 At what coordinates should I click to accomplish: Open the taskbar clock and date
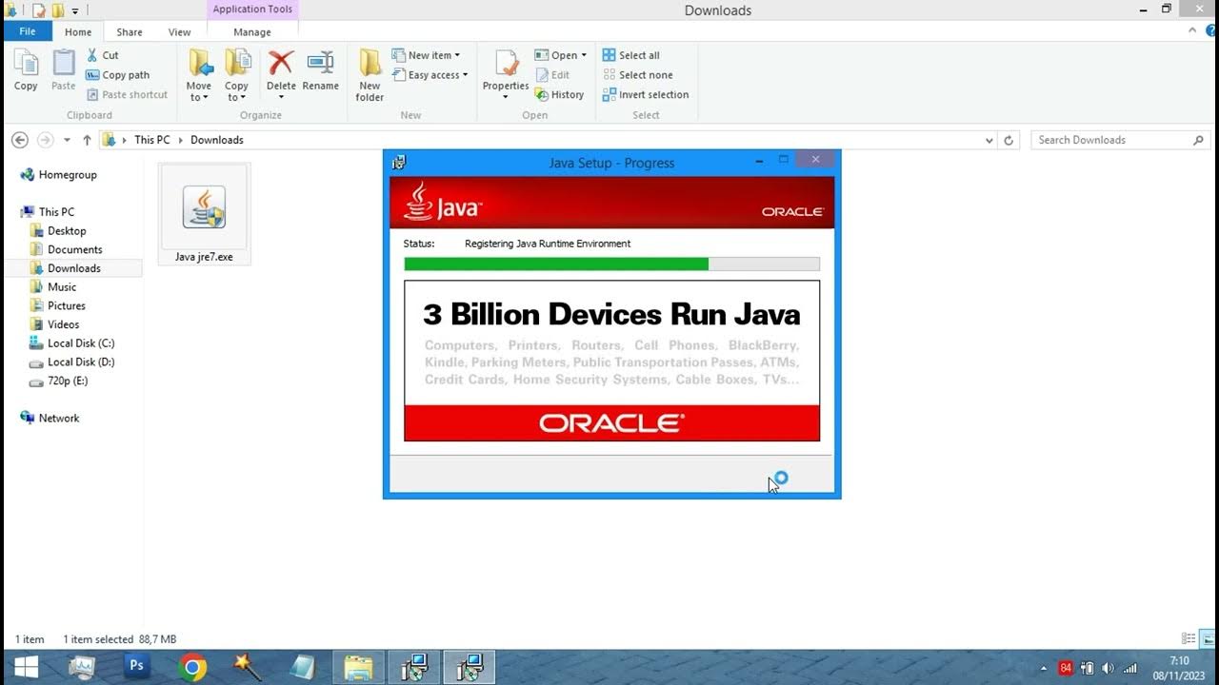[x=1179, y=668]
